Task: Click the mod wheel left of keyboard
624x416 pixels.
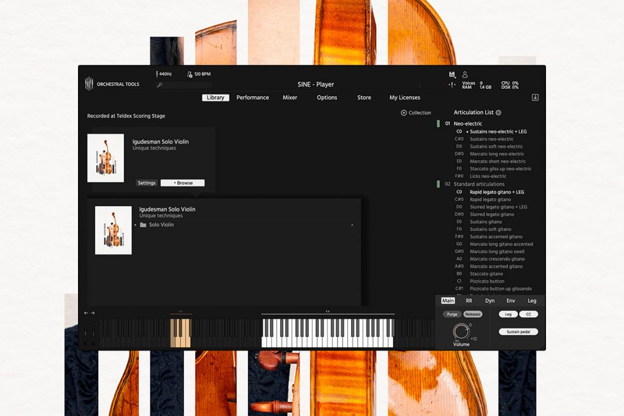Action: coord(93,333)
